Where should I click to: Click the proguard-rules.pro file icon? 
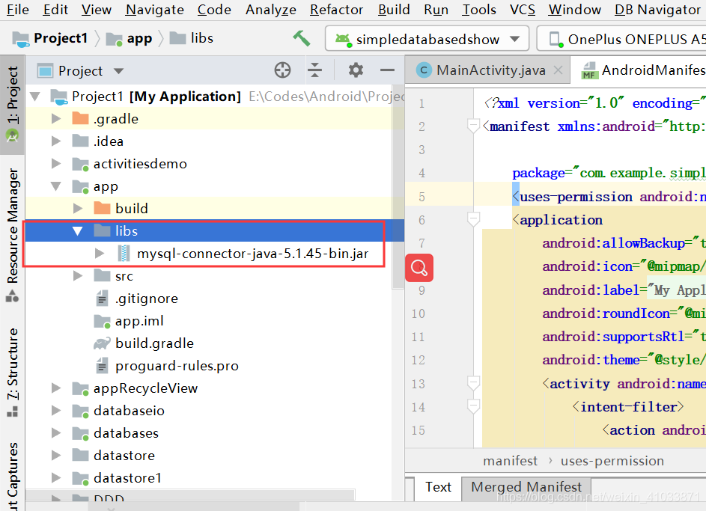pyautogui.click(x=103, y=366)
